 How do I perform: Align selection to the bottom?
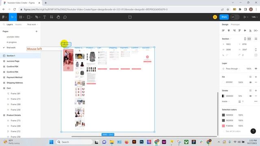tap(250, 30)
